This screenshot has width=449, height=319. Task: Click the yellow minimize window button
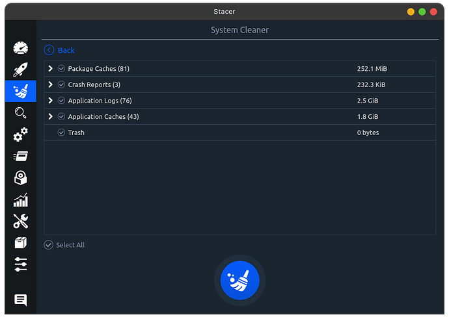click(x=411, y=12)
